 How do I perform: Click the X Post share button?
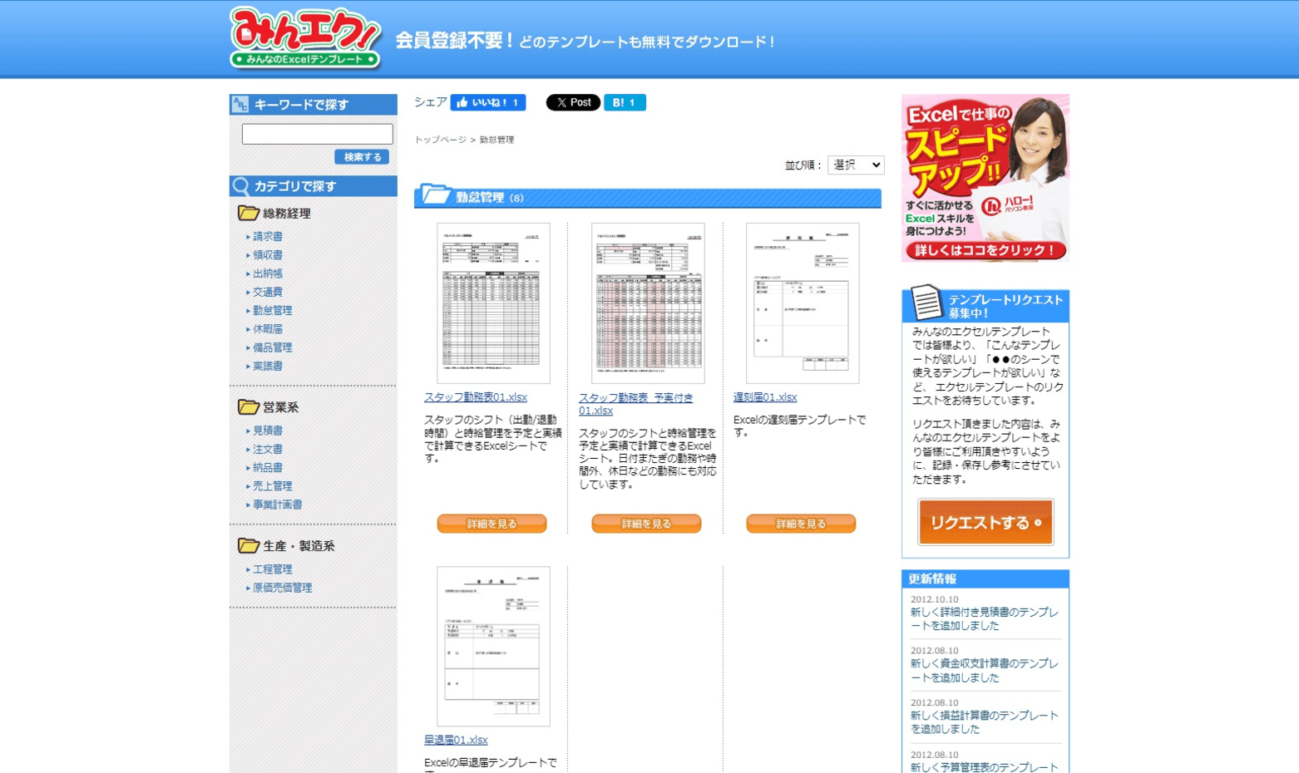click(x=571, y=102)
